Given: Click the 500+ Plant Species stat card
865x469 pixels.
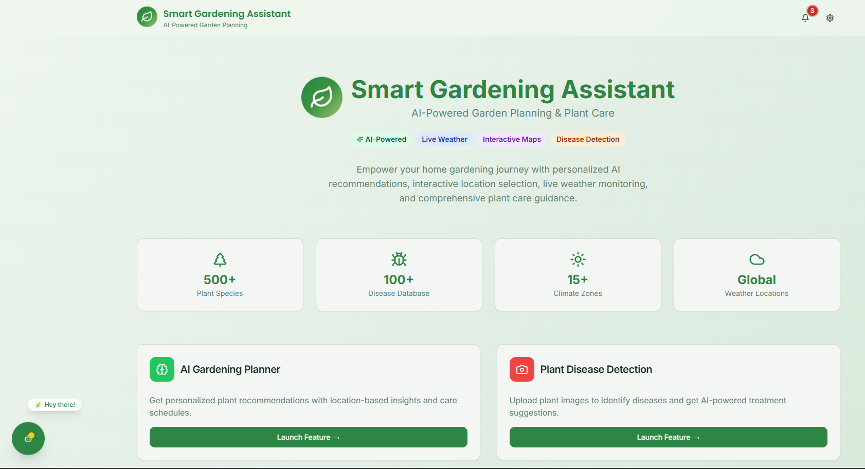Looking at the screenshot, I should pyautogui.click(x=220, y=275).
